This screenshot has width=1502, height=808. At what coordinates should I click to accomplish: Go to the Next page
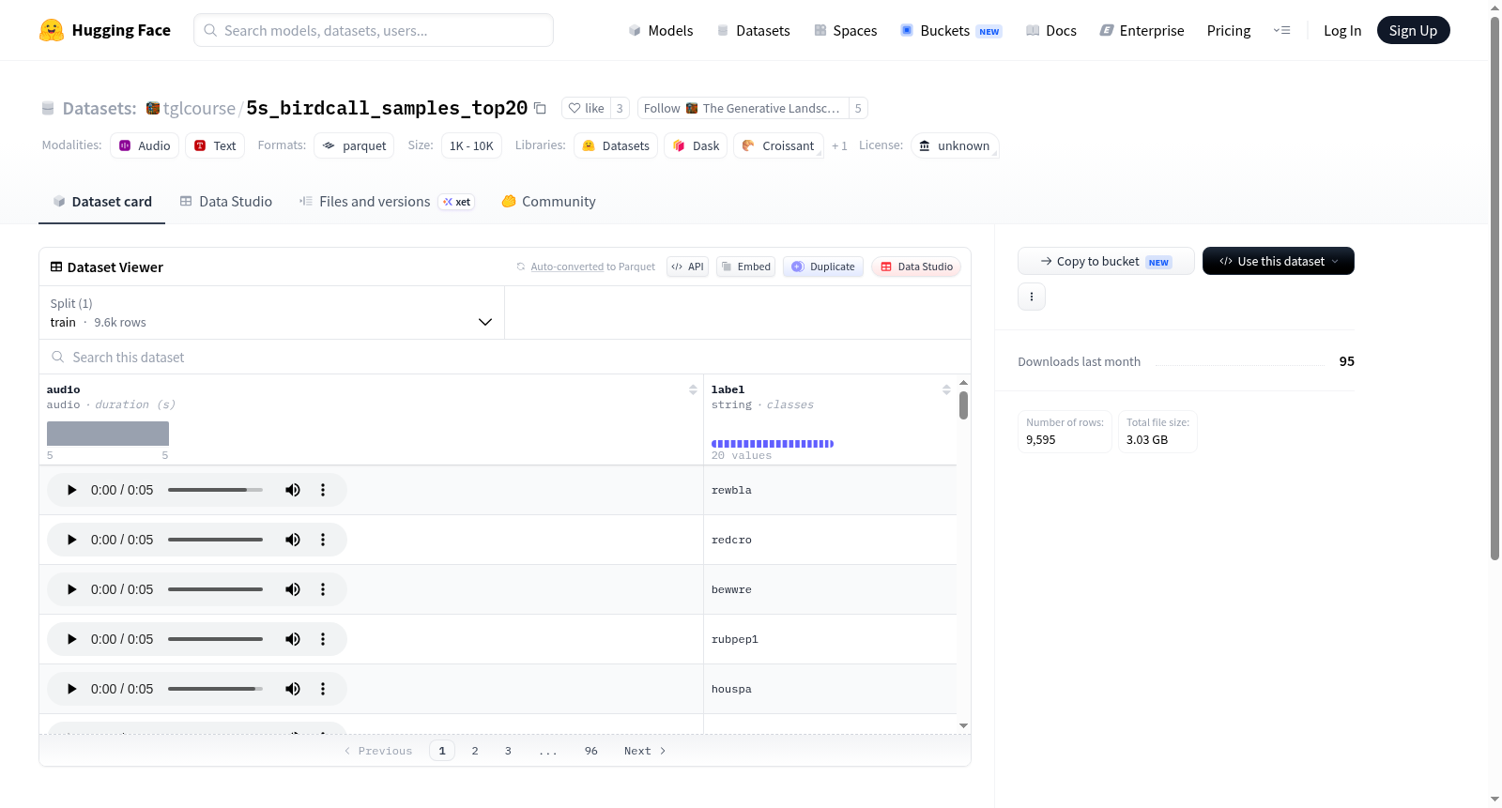645,751
